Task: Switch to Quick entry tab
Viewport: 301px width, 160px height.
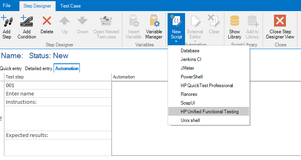Action: [11, 69]
